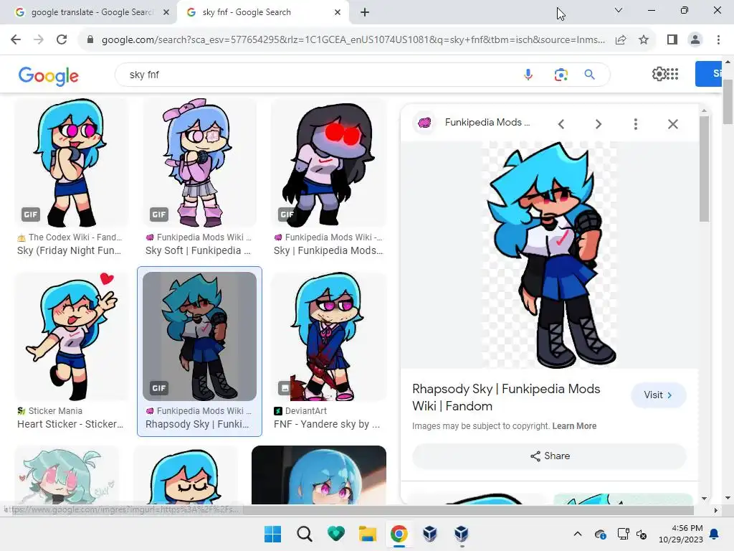Screen dimensions: 734x551
Task: Click the Share button
Action: click(549, 456)
